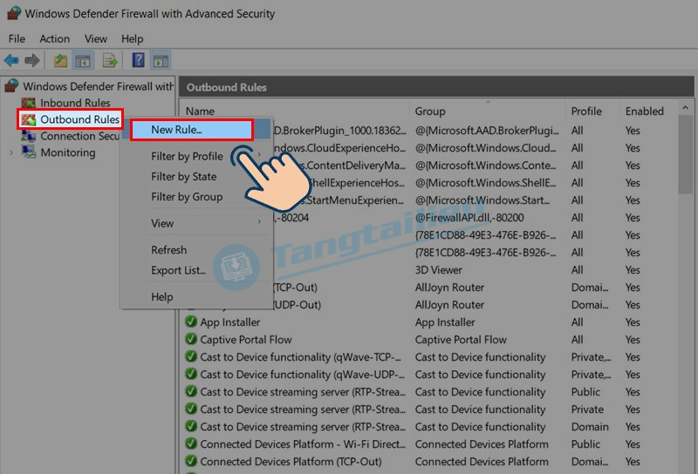This screenshot has height=474, width=698.
Task: Click the Forward arrow toolbar icon
Action: click(32, 60)
